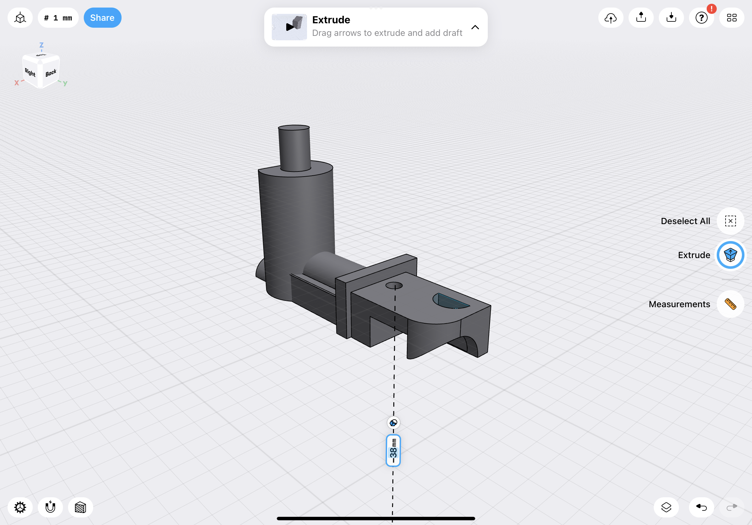Select the Right face on view cube
This screenshot has width=752, height=525.
pyautogui.click(x=30, y=72)
